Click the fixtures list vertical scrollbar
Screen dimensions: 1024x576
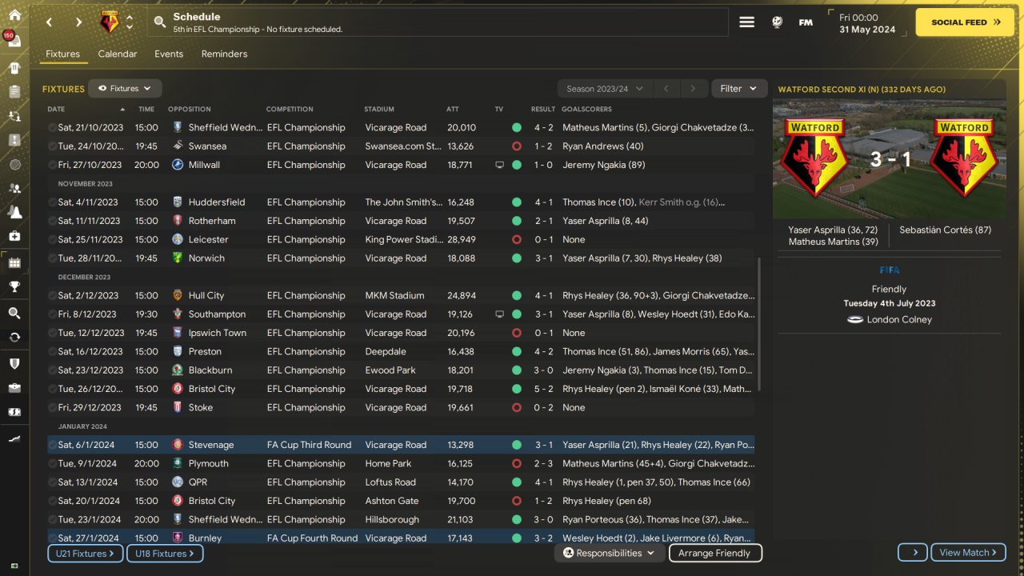[x=759, y=324]
